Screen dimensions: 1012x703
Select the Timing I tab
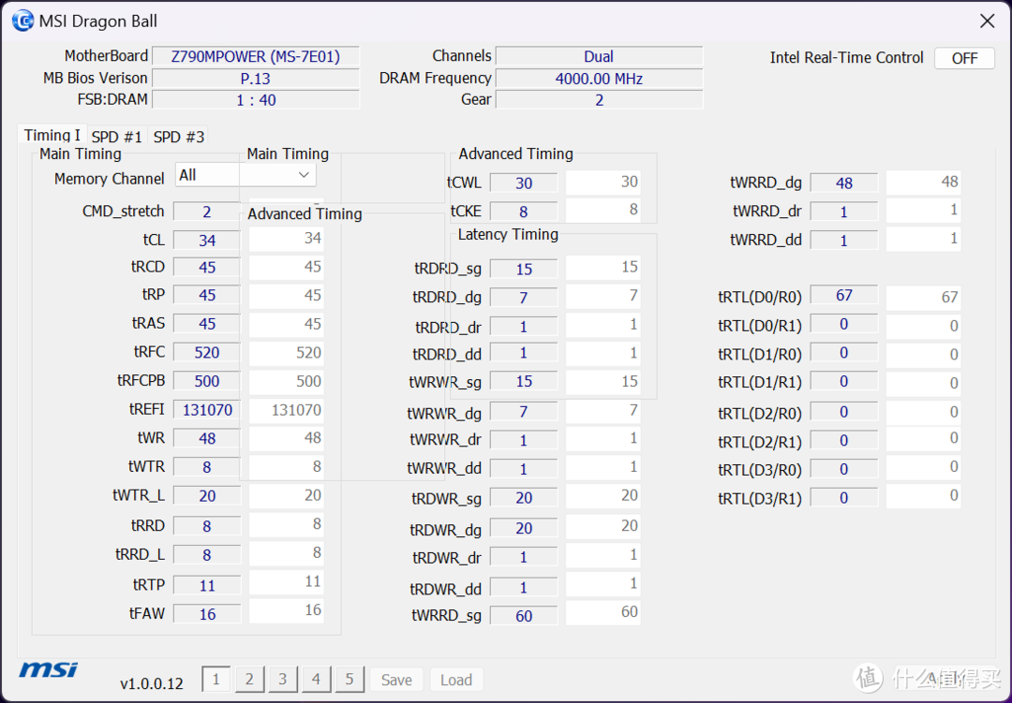click(x=52, y=135)
